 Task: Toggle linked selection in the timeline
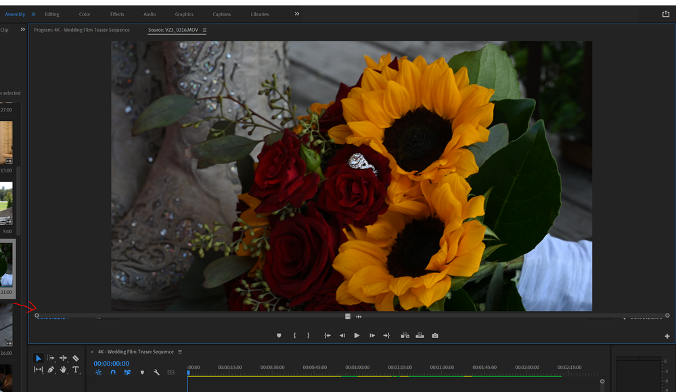(127, 372)
